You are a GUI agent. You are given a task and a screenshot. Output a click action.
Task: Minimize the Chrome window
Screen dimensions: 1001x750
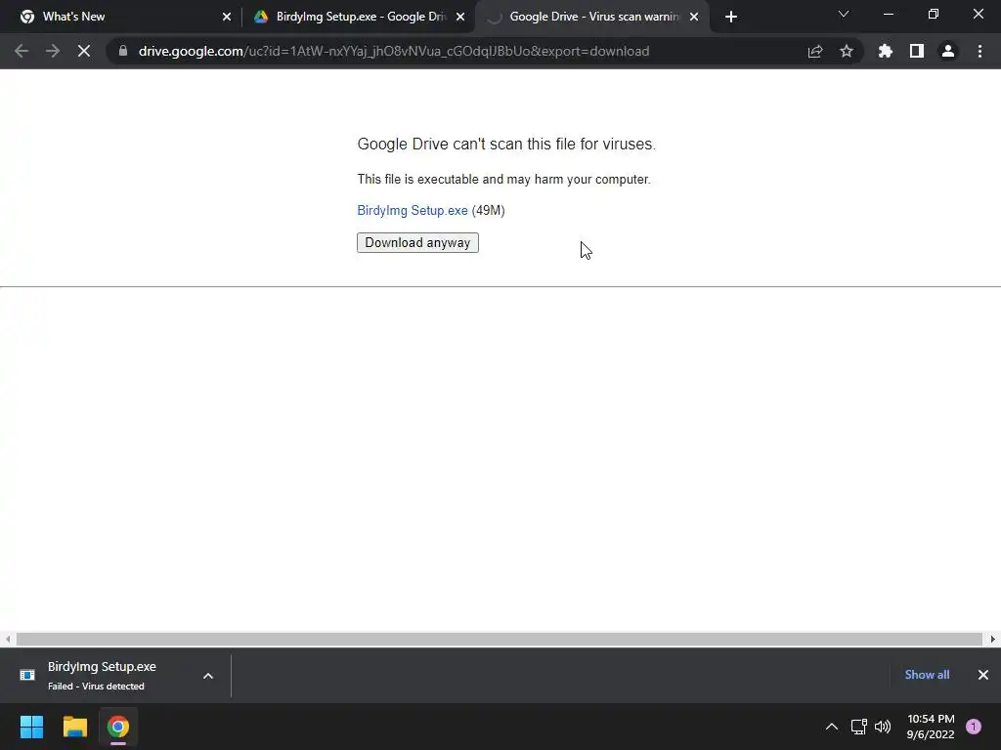(888, 14)
